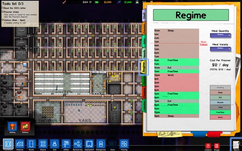Choose the Bulldoze option

[25, 126]
